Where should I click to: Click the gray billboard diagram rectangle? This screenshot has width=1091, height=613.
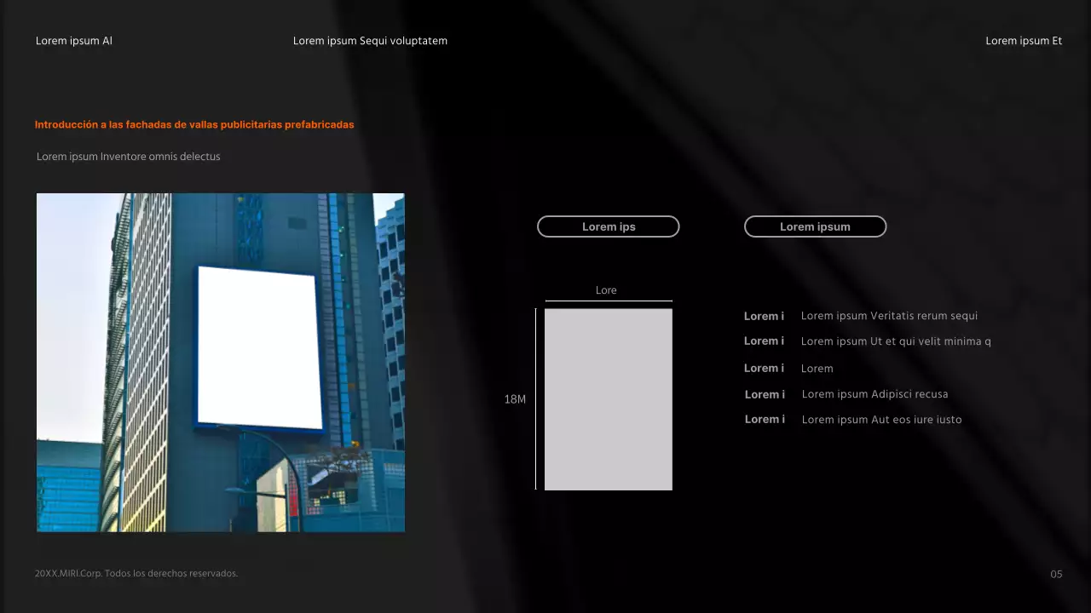coord(608,399)
